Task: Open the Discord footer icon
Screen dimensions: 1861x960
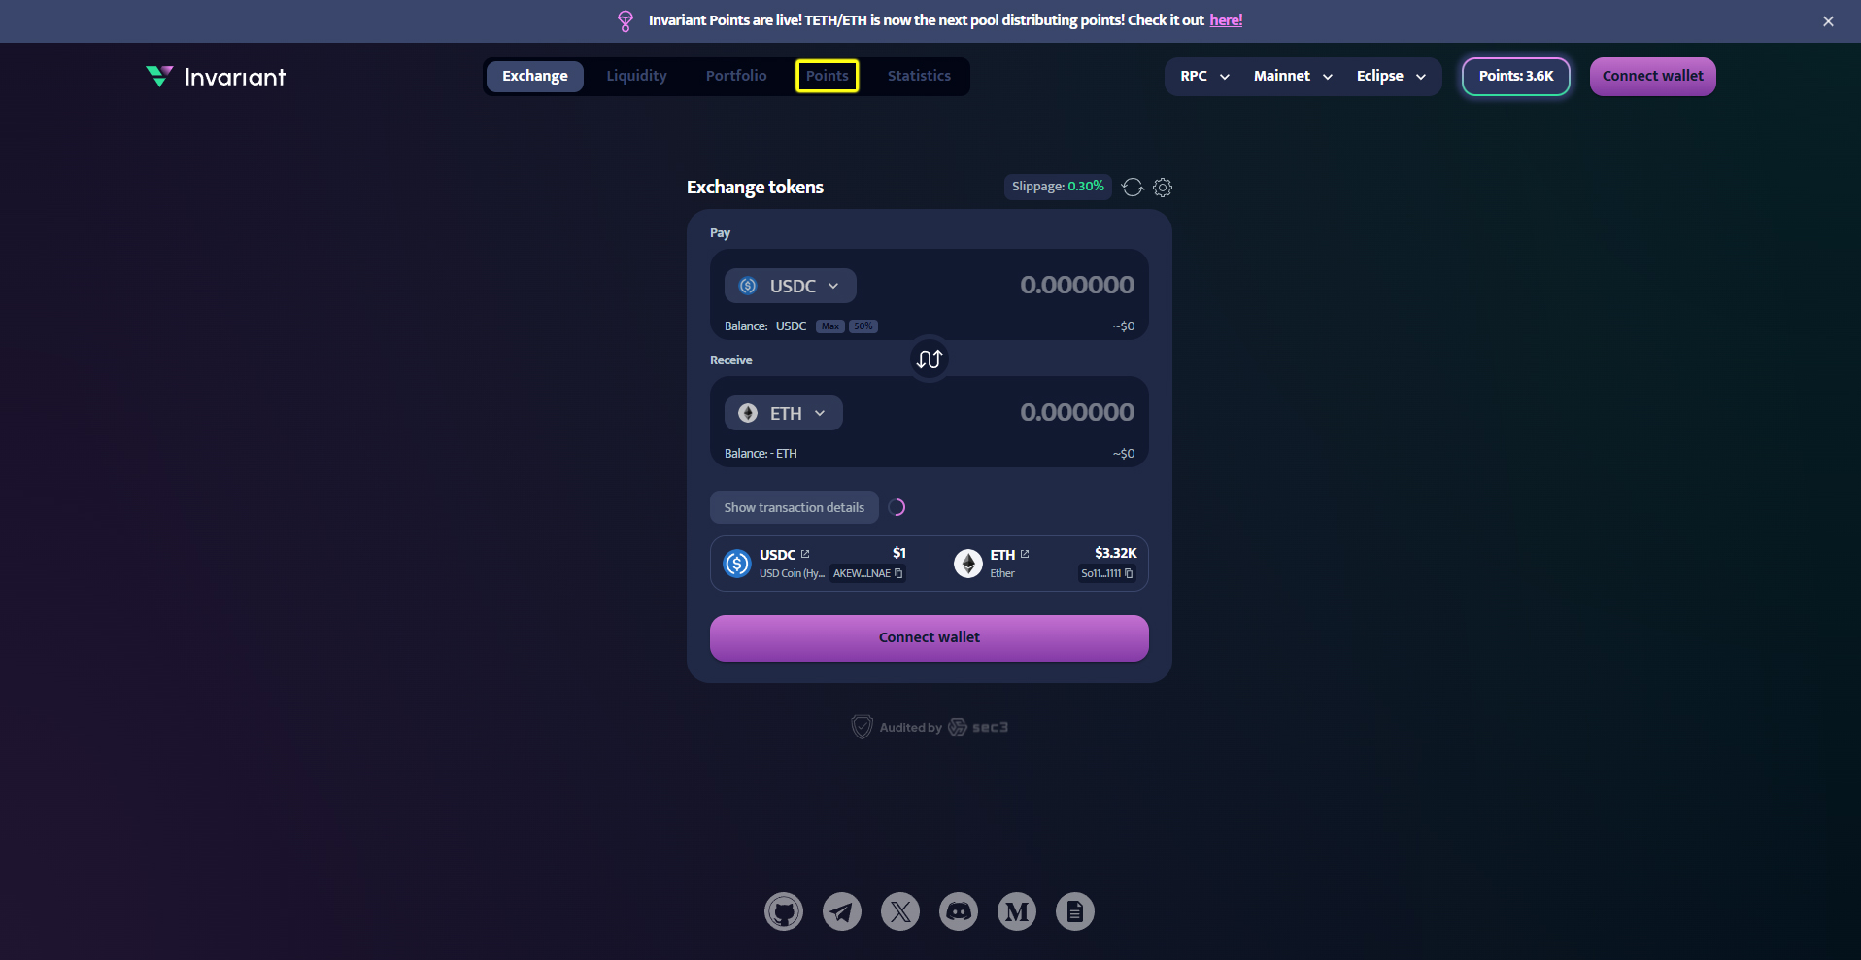Action: tap(959, 911)
